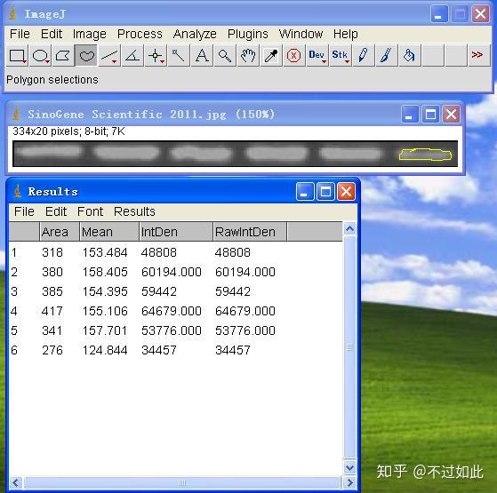Choose the Polygon selection tool
The width and height of the screenshot is (497, 493).
coord(63,56)
